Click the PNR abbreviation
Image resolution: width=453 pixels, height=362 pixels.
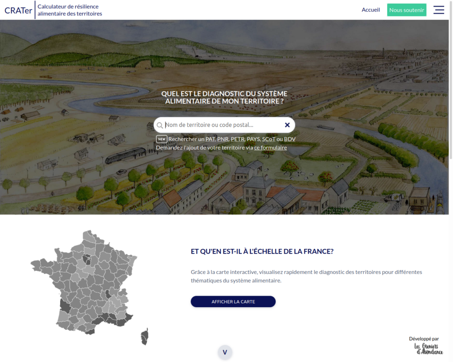[x=223, y=139]
